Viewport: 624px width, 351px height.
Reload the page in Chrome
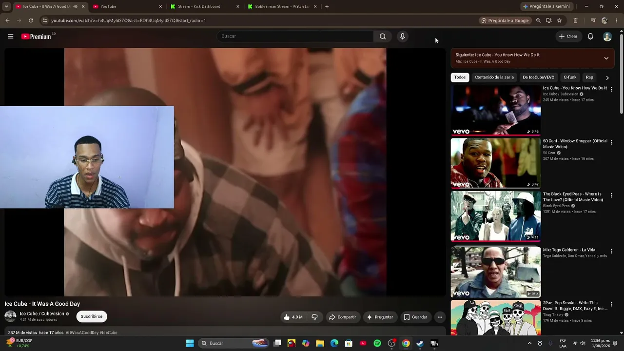(31, 20)
